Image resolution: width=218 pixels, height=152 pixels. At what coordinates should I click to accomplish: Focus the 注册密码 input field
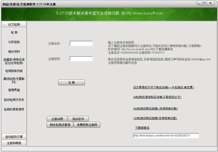[x=81, y=59]
